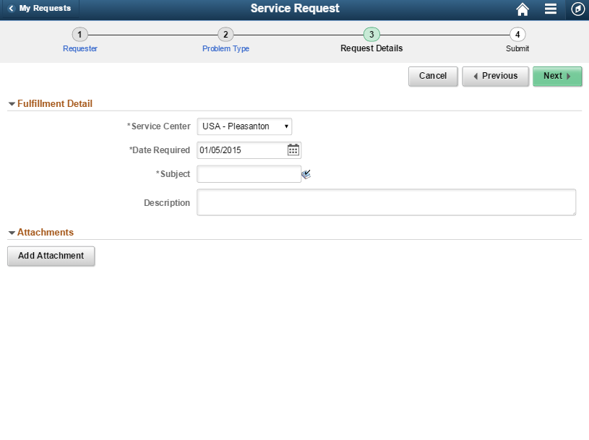Open the actions hamburger menu
The width and height of the screenshot is (589, 440).
point(550,9)
